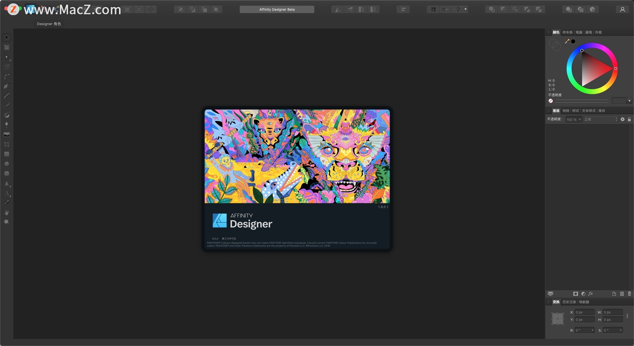Image resolution: width=634 pixels, height=346 pixels.
Task: Select the Transparency tool
Action: pyautogui.click(x=7, y=125)
